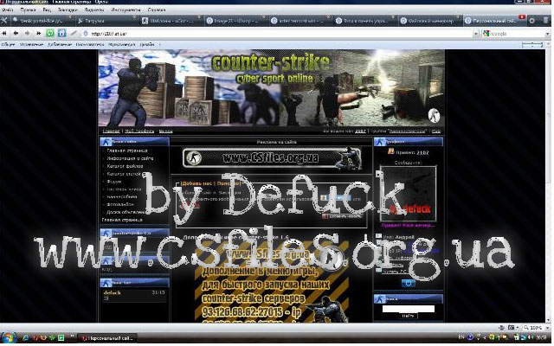Open the Файл menu

(x=8, y=10)
